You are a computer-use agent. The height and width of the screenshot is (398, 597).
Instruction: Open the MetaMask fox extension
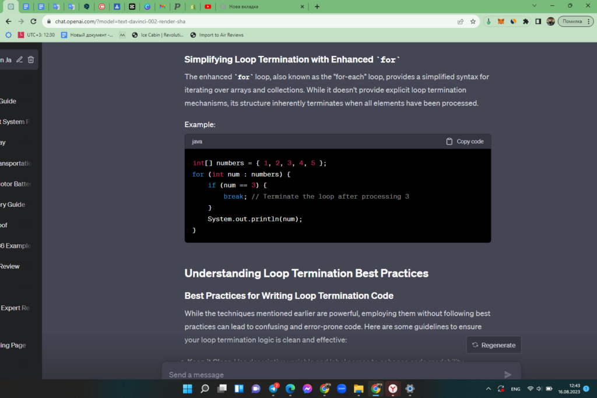pos(501,22)
